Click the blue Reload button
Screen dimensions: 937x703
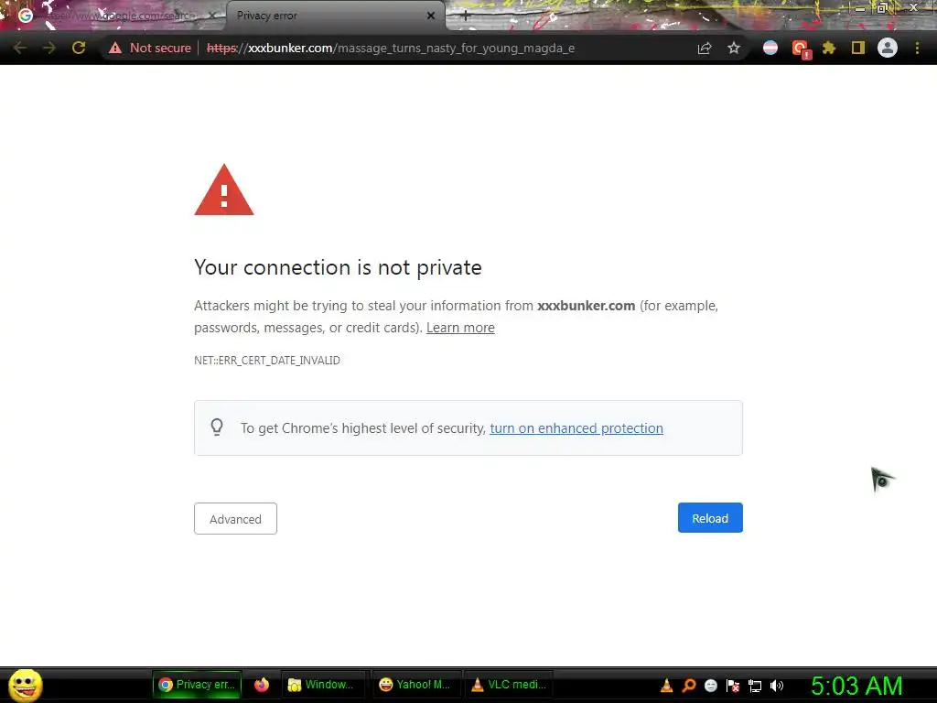click(x=710, y=518)
